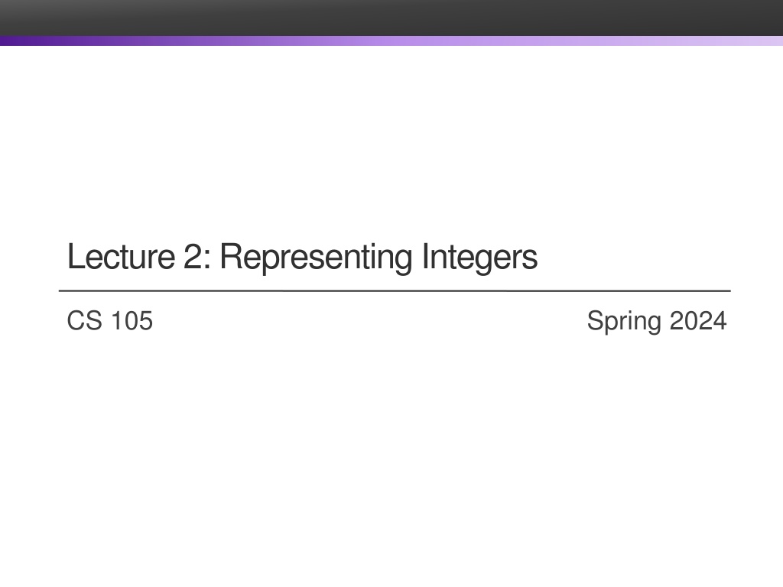The image size is (783, 587).
Task: Click the left end of the divider line
Action: coord(64,291)
